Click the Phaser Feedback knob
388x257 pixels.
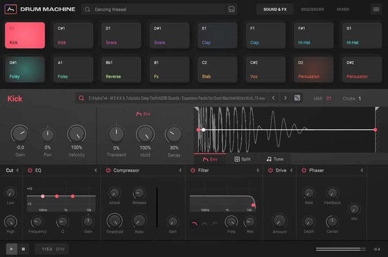point(332,193)
